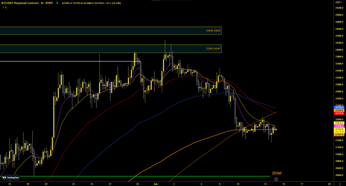The image size is (346, 186).
Task: Click the purple lightning event marker
Action: (276, 179)
